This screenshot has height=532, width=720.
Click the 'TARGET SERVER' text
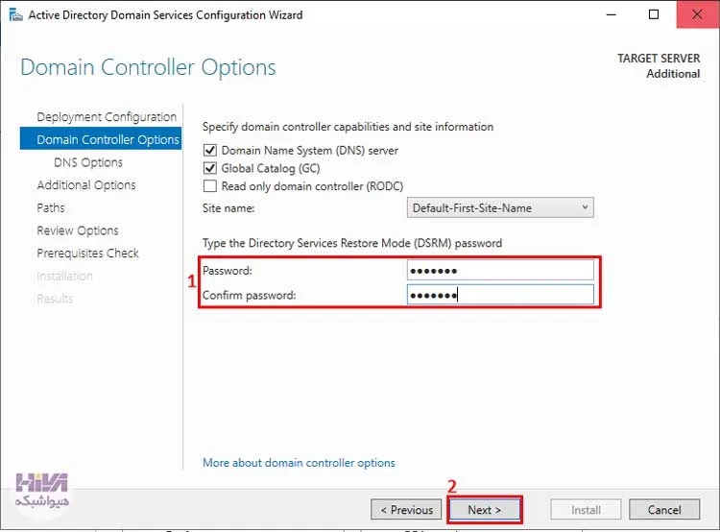(x=659, y=59)
